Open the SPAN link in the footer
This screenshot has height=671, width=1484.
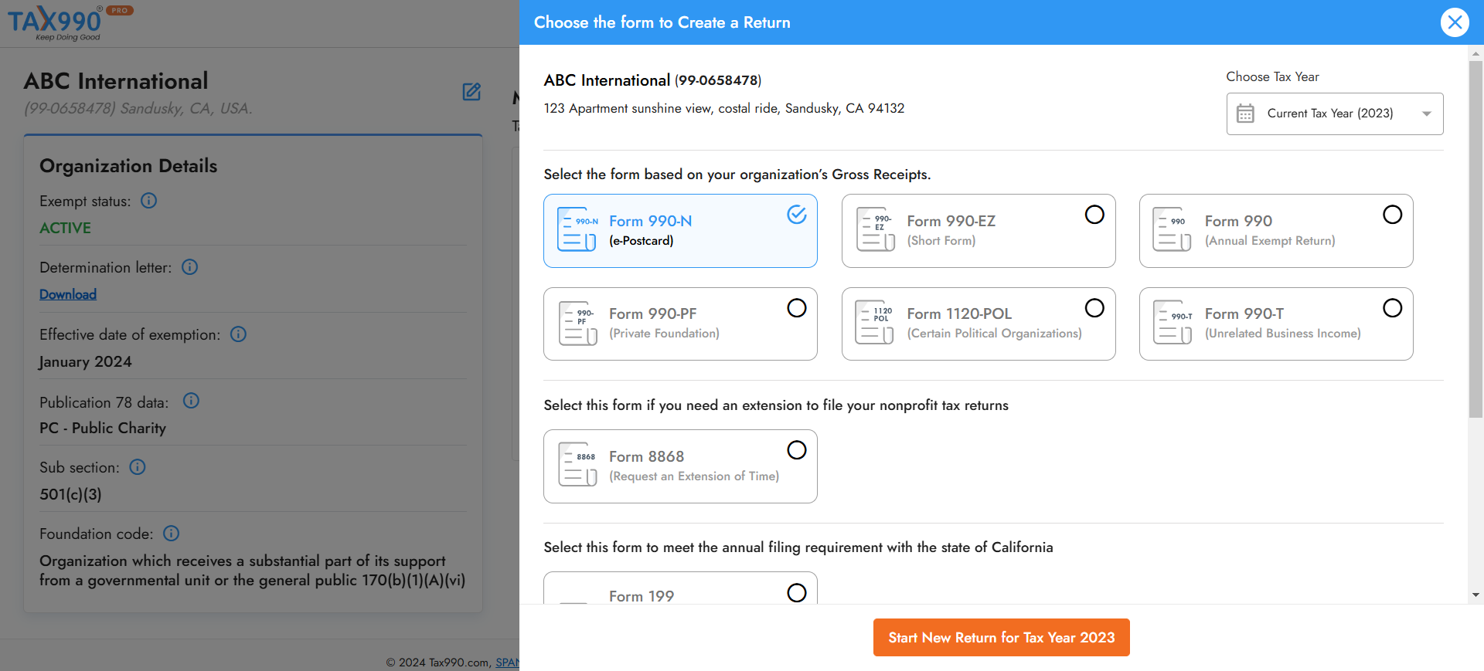pos(507,663)
